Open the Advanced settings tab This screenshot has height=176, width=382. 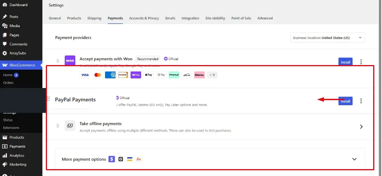pyautogui.click(x=265, y=18)
